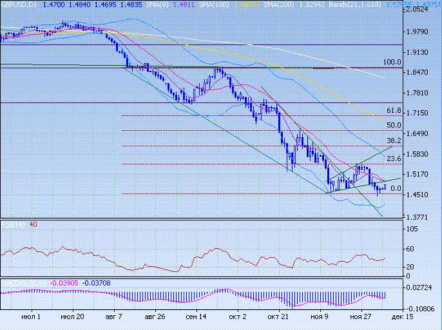Click the июл 20 date marker
This screenshot has height=330, width=442.
[71, 317]
